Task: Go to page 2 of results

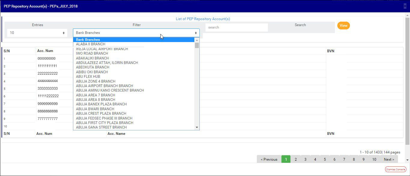Action: click(296, 159)
